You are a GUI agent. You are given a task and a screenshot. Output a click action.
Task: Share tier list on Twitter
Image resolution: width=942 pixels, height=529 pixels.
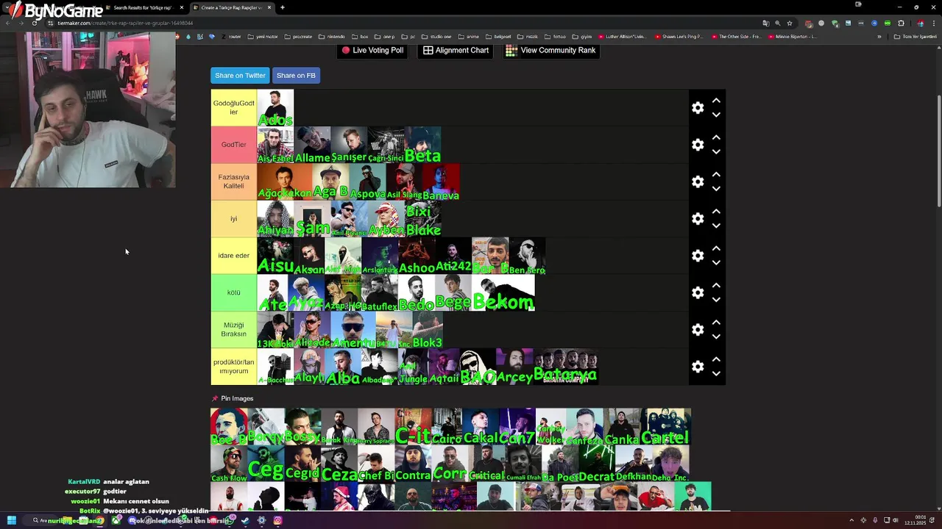[x=240, y=76]
